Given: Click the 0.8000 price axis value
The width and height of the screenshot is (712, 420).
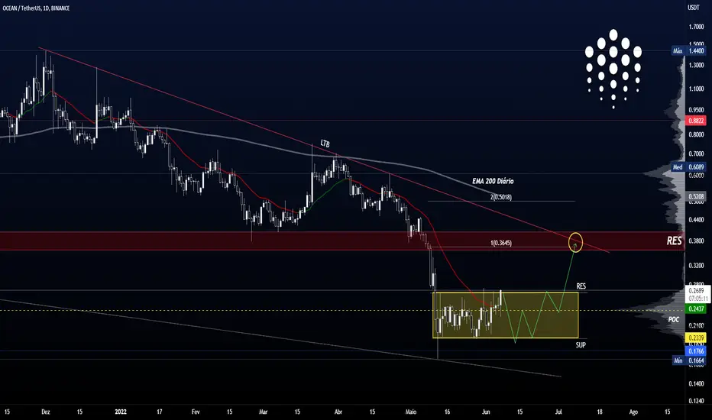Looking at the screenshot, I should 696,135.
